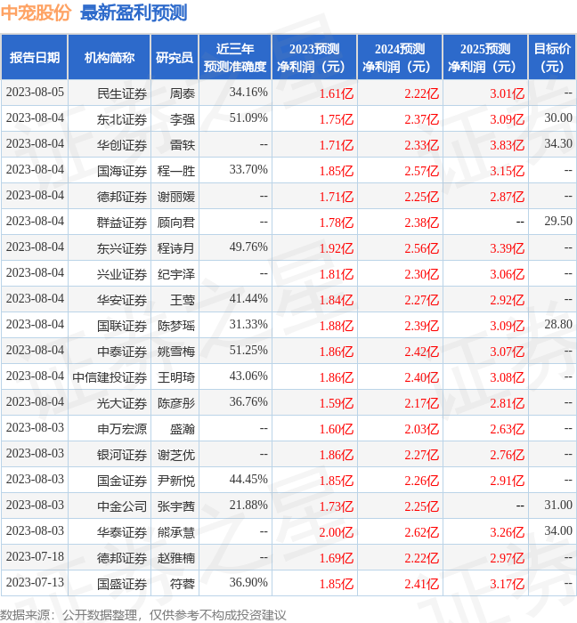Select the 2025预测净利润 column header
Screen dimensions: 577x623
pyautogui.click(x=485, y=58)
